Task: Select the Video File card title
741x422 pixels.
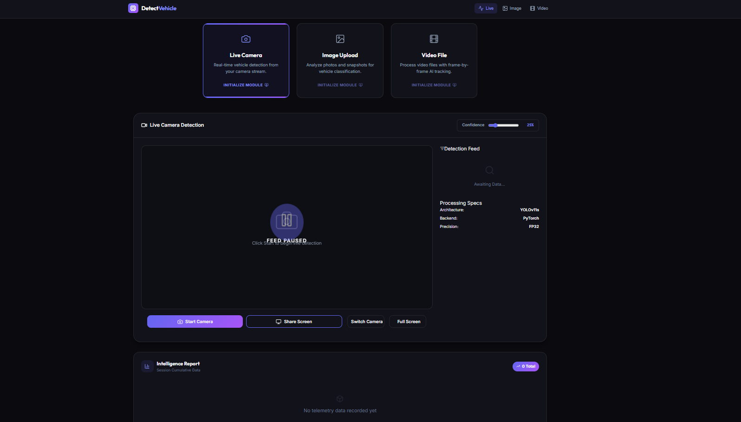Action: click(434, 55)
